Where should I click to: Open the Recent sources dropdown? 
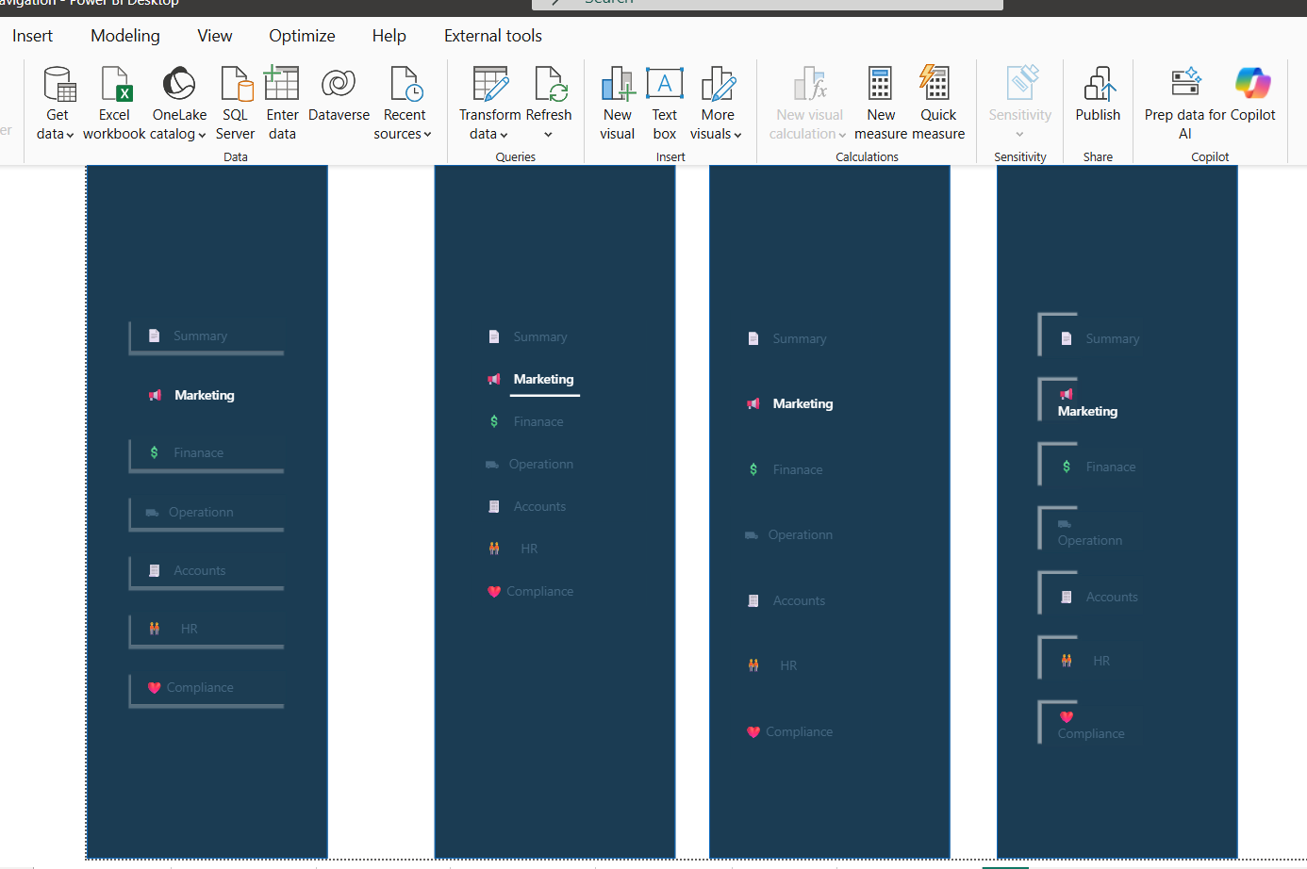click(x=403, y=134)
